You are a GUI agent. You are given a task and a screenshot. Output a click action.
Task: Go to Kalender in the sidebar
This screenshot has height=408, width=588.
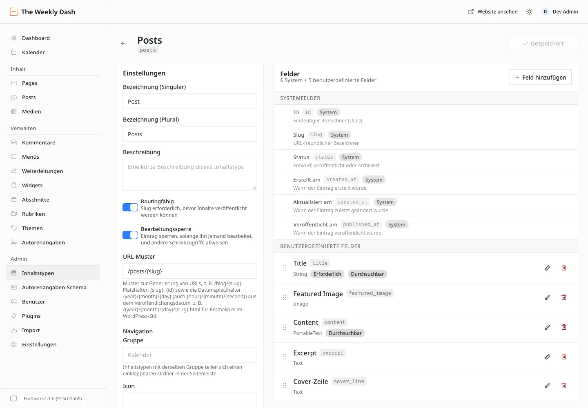53,52
